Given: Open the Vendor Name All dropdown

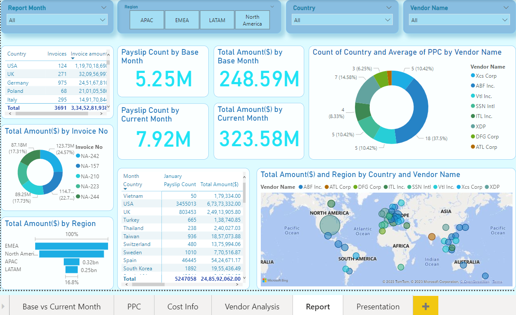Looking at the screenshot, I should tap(459, 20).
